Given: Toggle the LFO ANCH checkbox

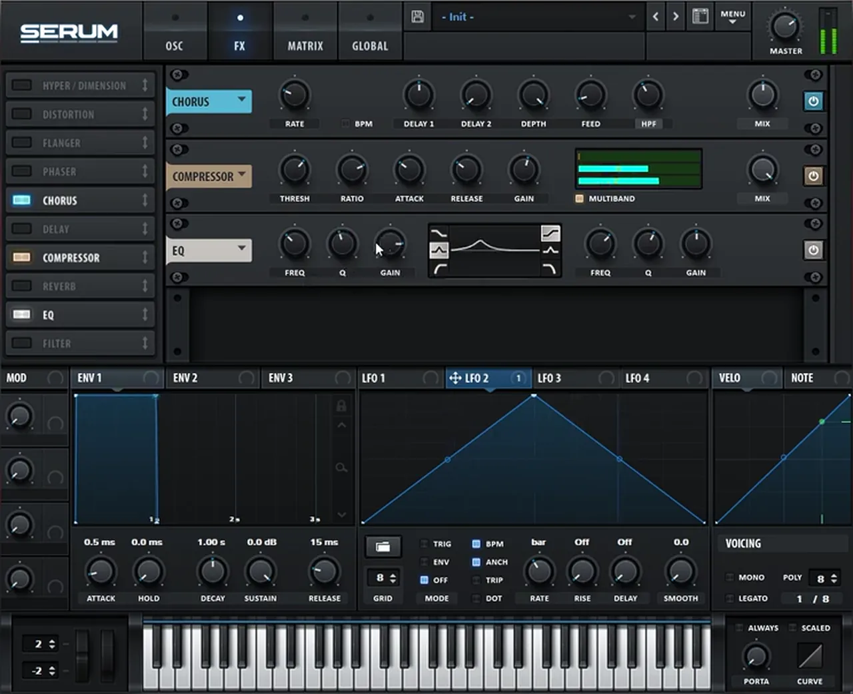Looking at the screenshot, I should 476,562.
